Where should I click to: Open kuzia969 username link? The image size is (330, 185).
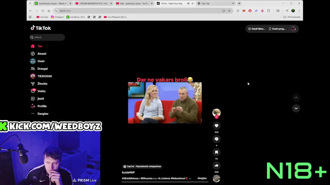128,172
